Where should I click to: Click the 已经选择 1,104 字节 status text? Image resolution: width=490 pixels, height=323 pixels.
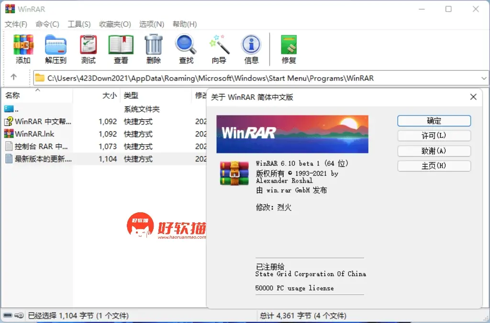(78, 315)
